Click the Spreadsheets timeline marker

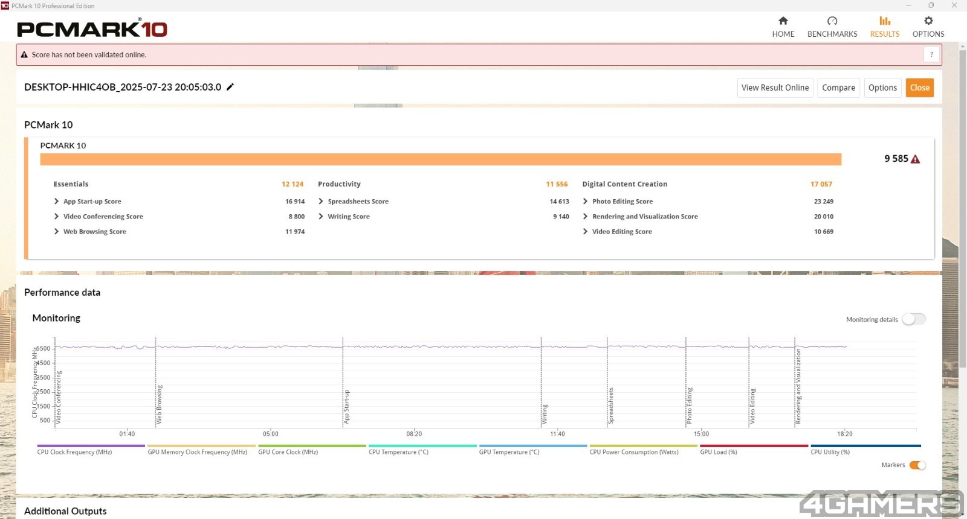[610, 406]
